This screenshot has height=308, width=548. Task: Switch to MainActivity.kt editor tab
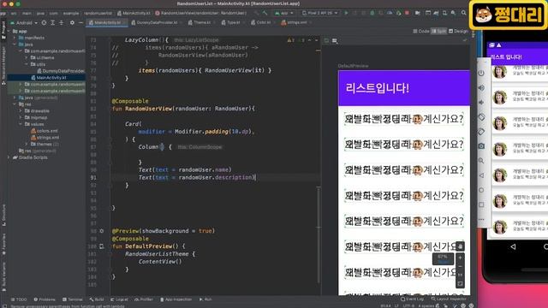tap(107, 23)
